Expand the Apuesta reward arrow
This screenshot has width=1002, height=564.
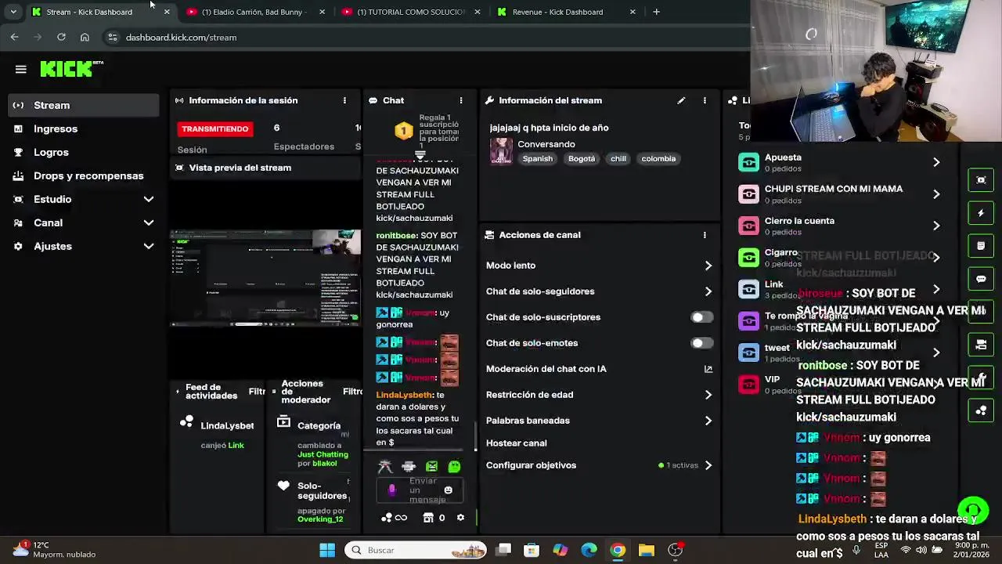coord(936,162)
